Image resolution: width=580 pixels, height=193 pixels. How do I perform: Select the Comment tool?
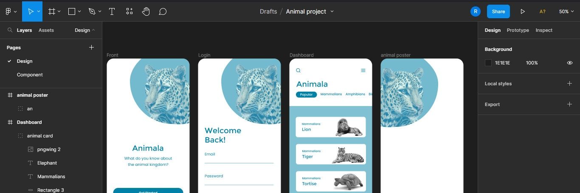pyautogui.click(x=163, y=11)
